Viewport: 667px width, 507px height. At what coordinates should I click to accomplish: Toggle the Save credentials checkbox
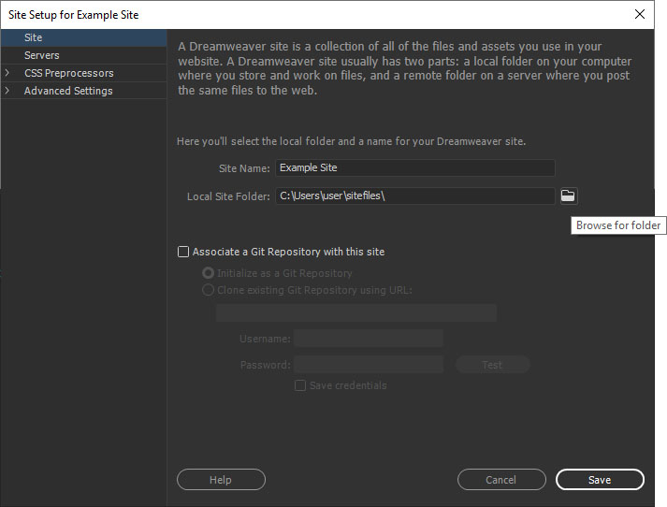[x=300, y=385]
